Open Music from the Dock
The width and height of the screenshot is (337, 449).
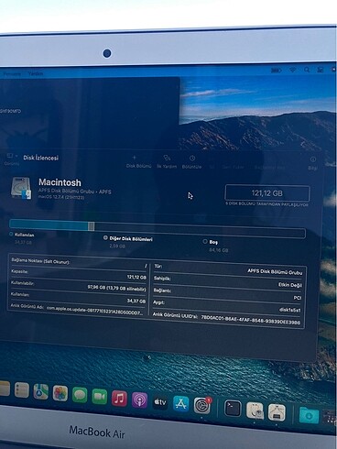click(x=119, y=399)
